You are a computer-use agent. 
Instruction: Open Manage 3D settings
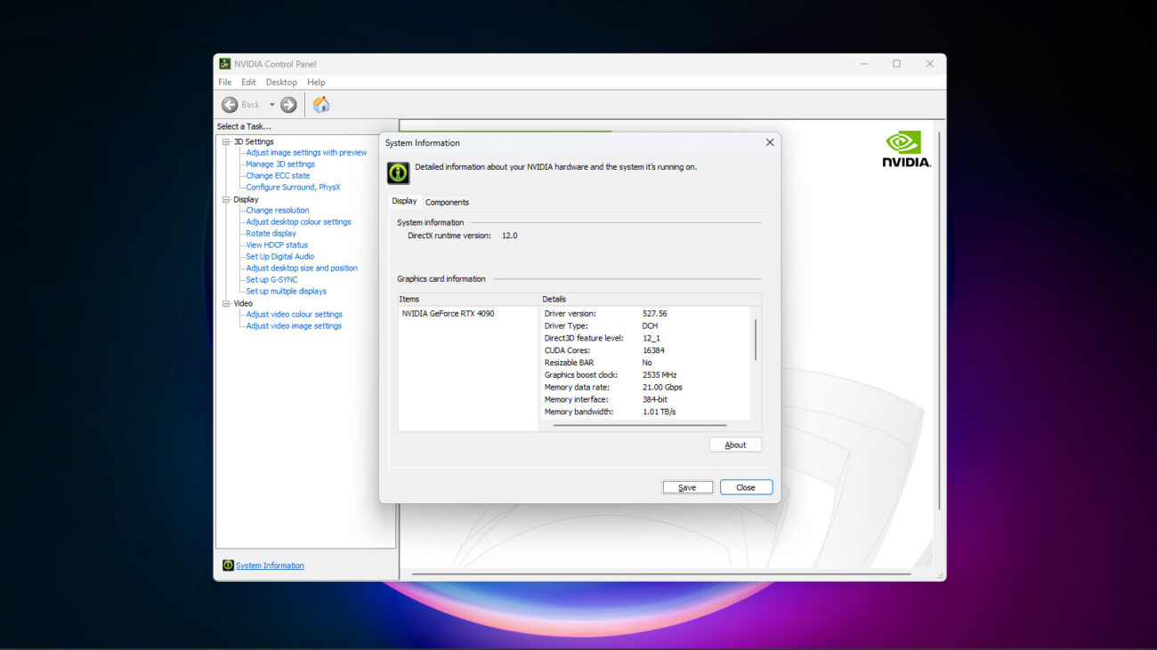(279, 164)
